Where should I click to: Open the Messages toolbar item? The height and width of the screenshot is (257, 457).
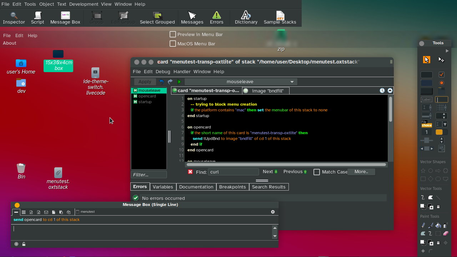click(192, 18)
